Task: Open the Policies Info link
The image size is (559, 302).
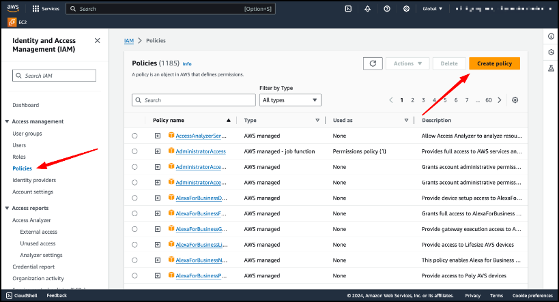Action: [187, 64]
